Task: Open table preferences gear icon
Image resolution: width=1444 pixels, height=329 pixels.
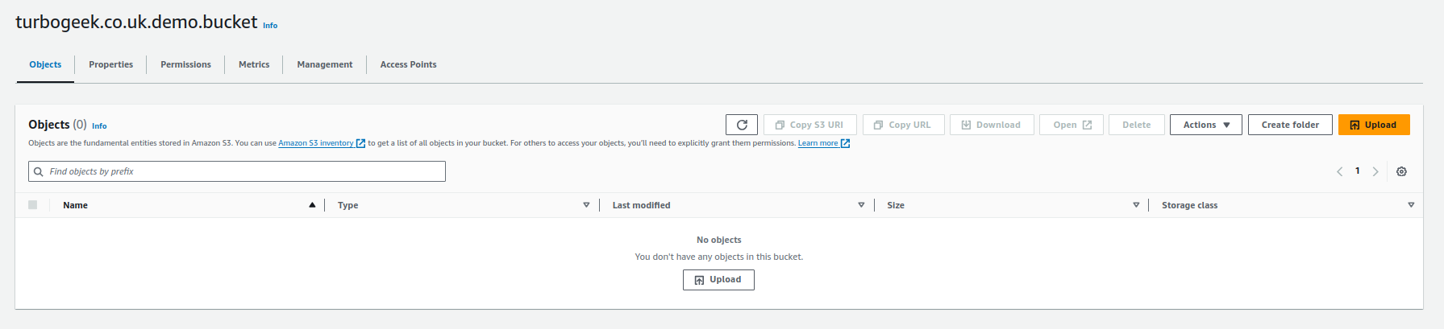Action: tap(1401, 171)
